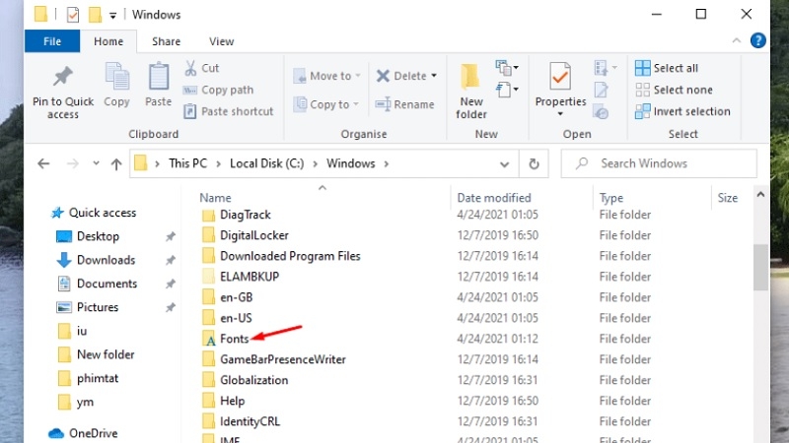Click the Paste clipboard icon

pyautogui.click(x=159, y=77)
